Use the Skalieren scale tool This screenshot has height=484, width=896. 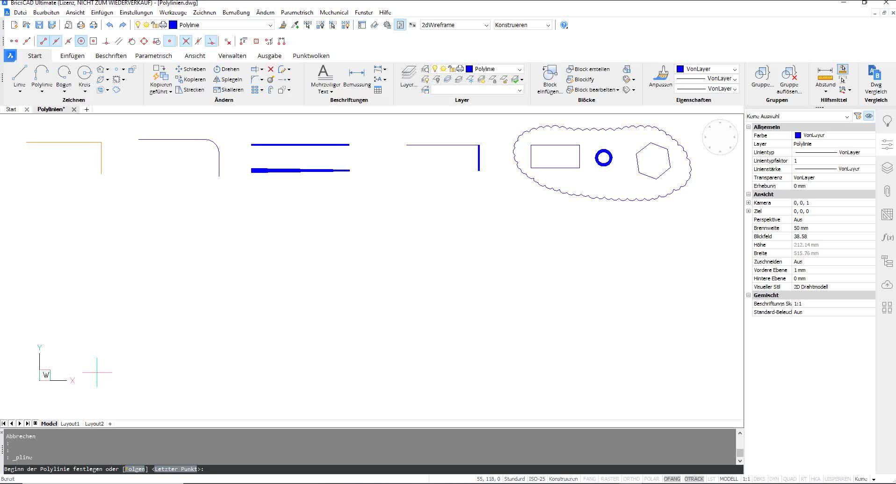pyautogui.click(x=228, y=90)
